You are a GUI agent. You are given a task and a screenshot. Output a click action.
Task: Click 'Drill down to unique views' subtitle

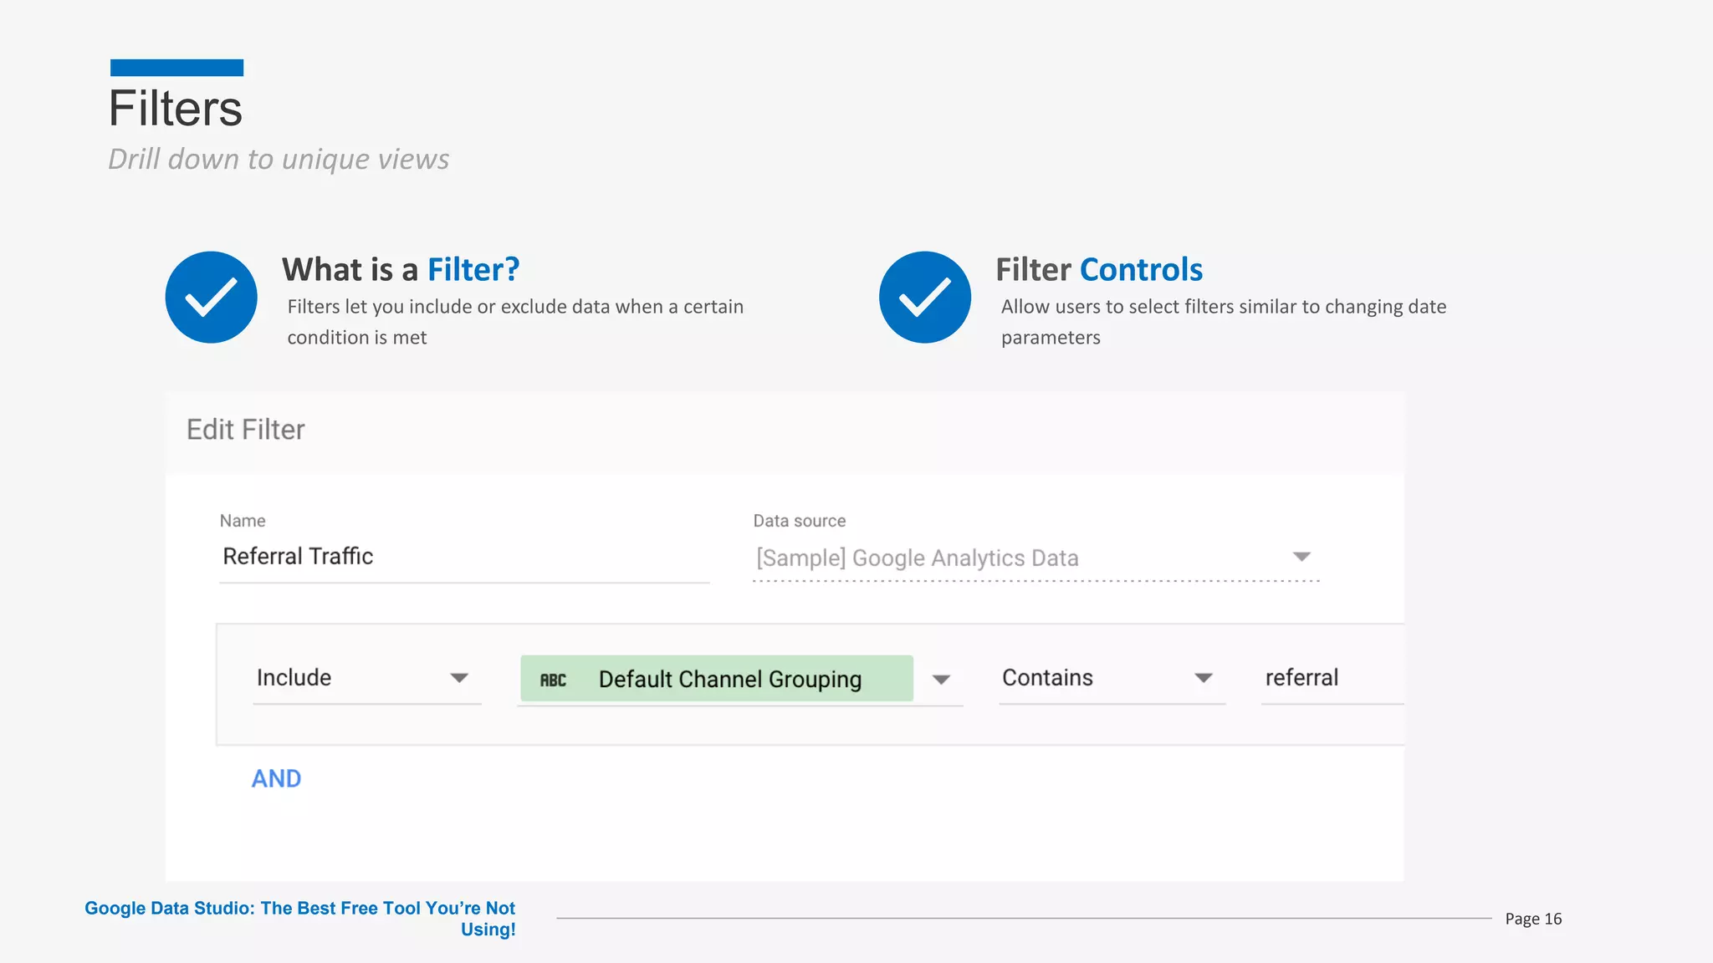point(279,159)
